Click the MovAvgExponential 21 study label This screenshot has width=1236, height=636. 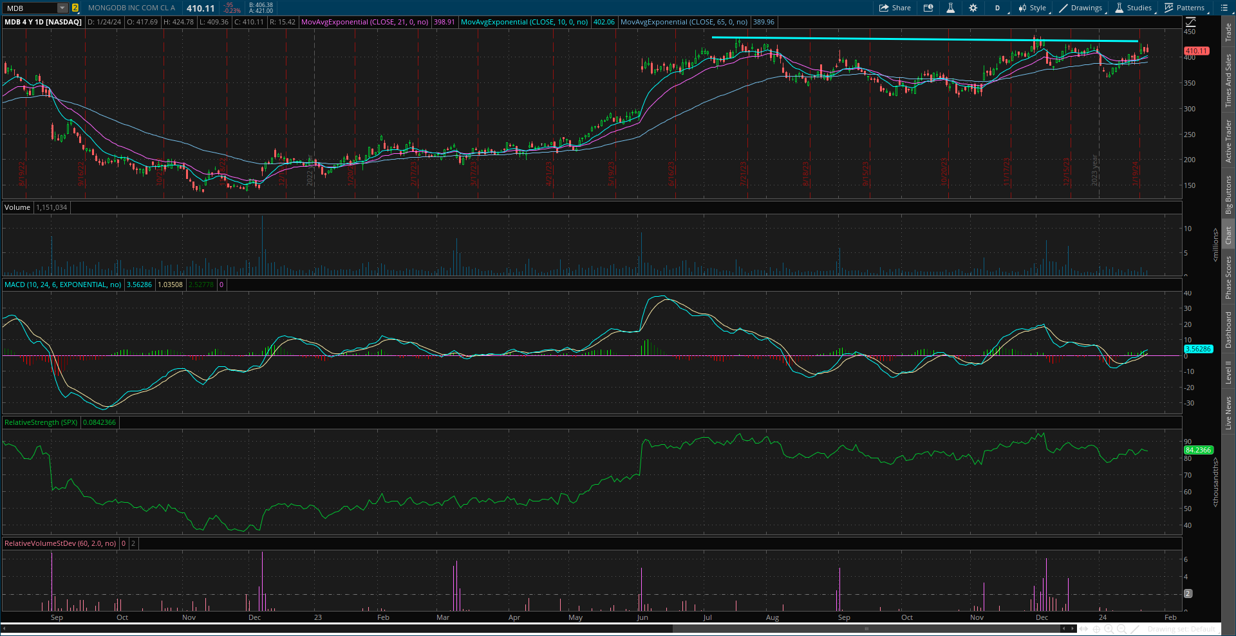365,22
